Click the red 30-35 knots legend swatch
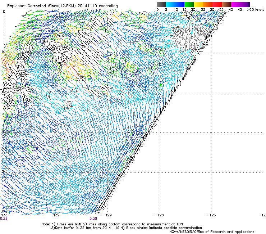The width and height of the screenshot is (266, 234). coord(217,4)
